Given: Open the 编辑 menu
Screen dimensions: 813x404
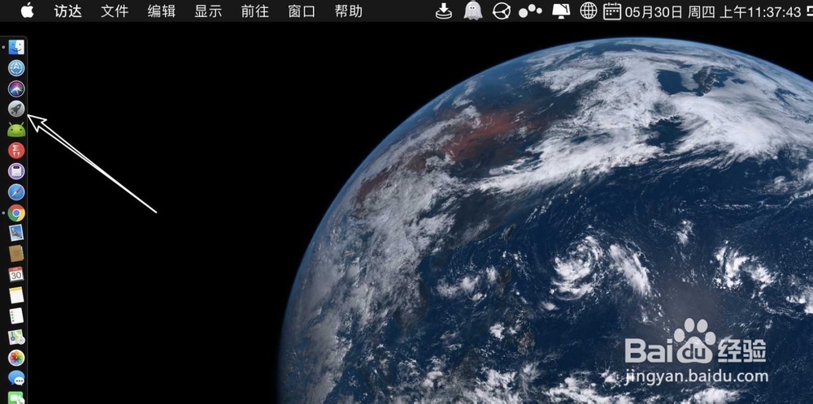Looking at the screenshot, I should click(x=161, y=11).
